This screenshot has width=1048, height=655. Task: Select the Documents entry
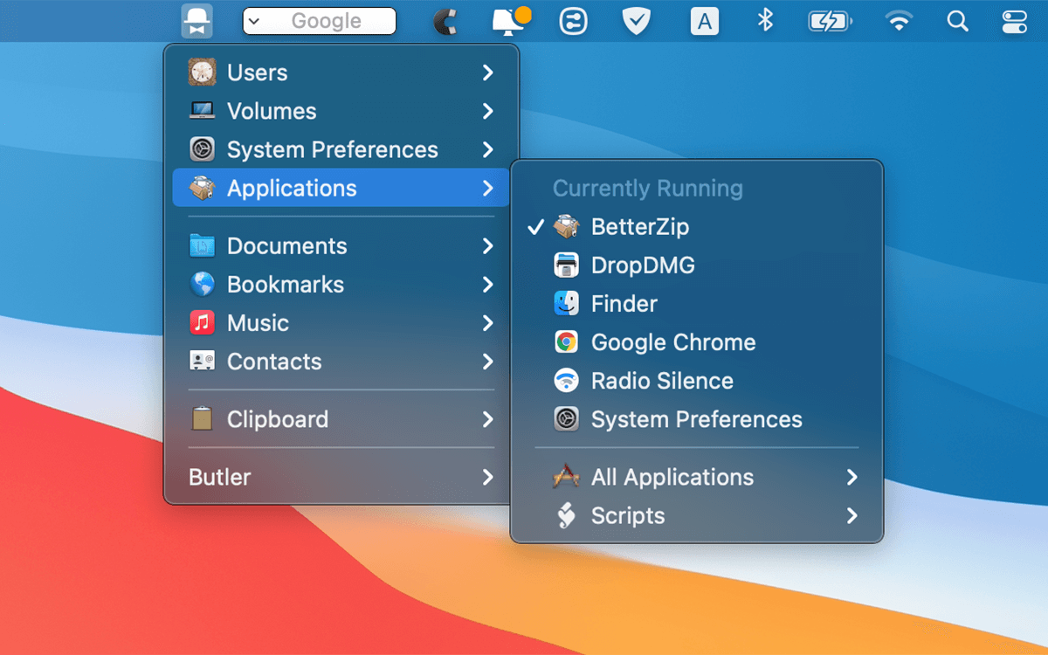point(341,246)
